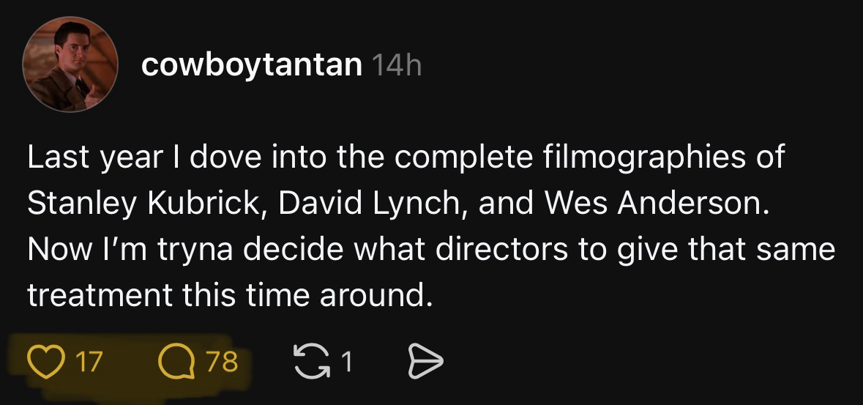The height and width of the screenshot is (405, 863).
Task: Repost using the circular arrows icon
Action: click(307, 360)
